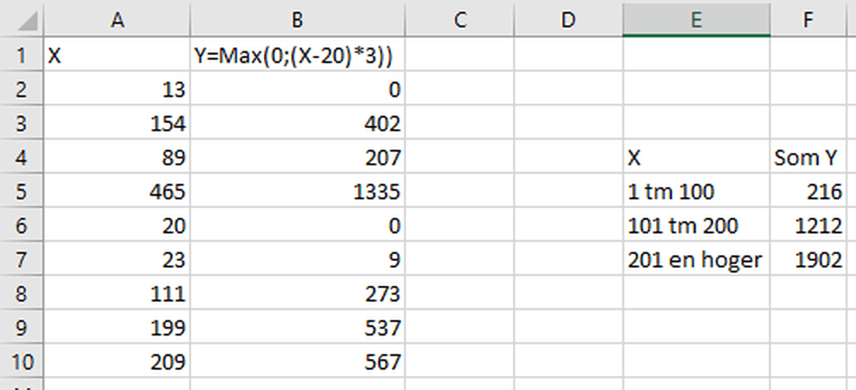856x390 pixels.
Task: Click cell A1 containing X
Action: click(117, 54)
